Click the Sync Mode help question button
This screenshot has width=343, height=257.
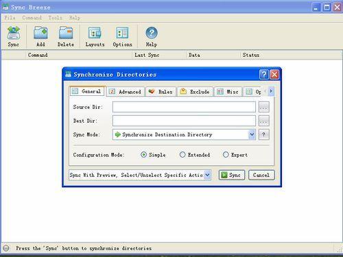[263, 134]
